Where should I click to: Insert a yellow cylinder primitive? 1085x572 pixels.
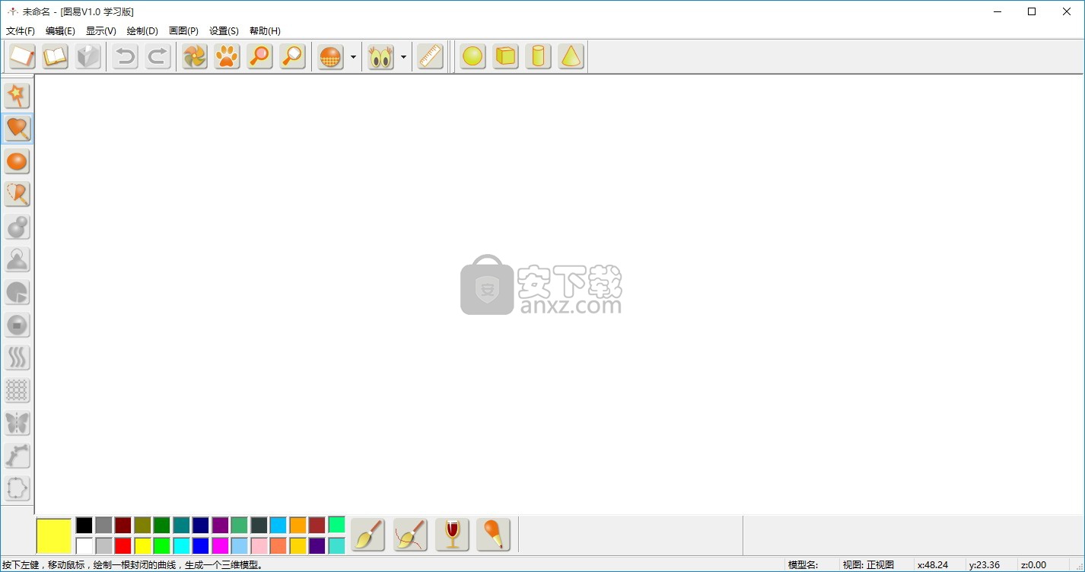coord(538,57)
